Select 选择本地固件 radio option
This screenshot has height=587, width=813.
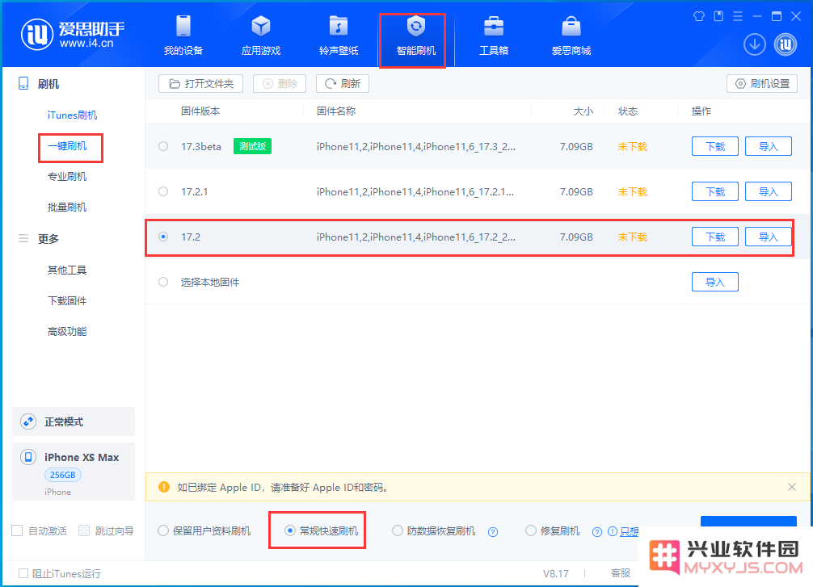(163, 282)
